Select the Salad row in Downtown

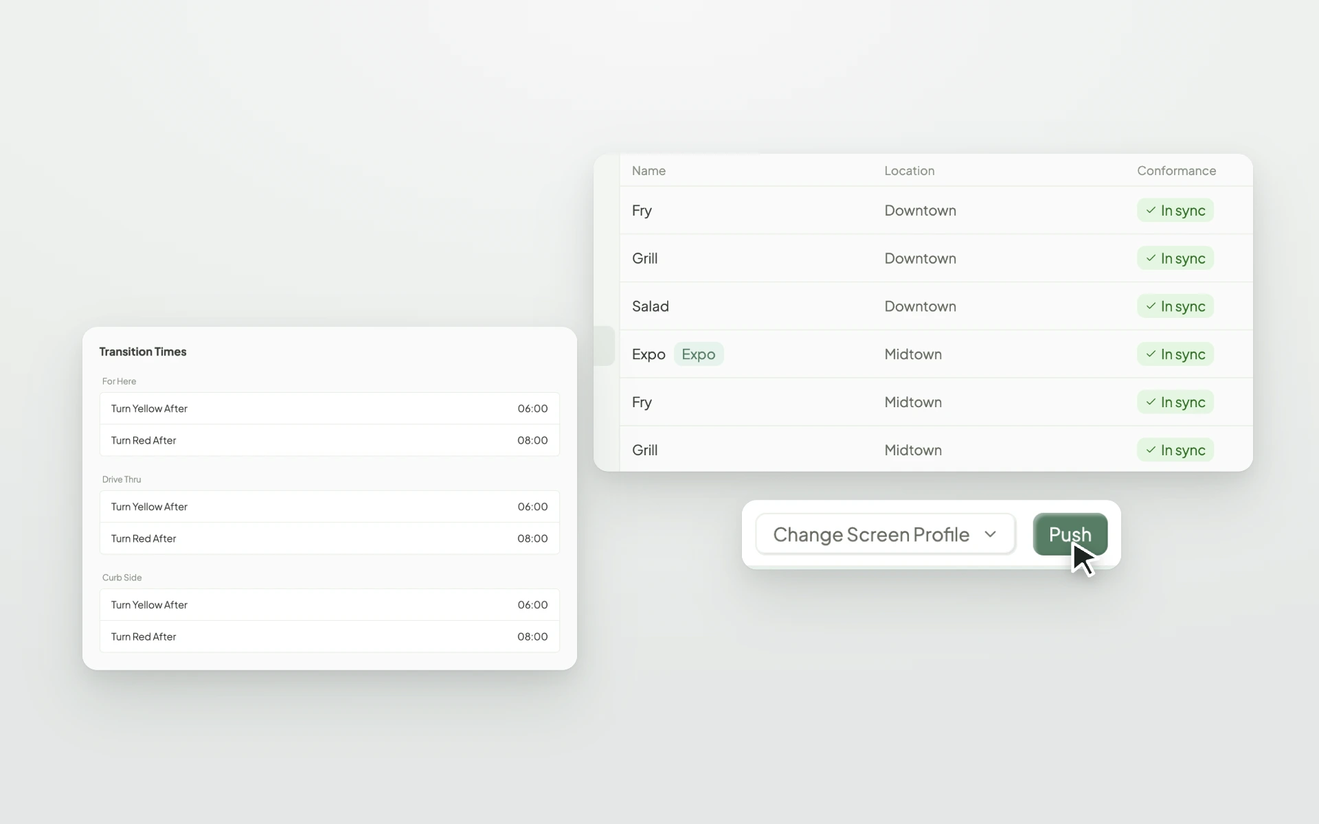tap(936, 306)
